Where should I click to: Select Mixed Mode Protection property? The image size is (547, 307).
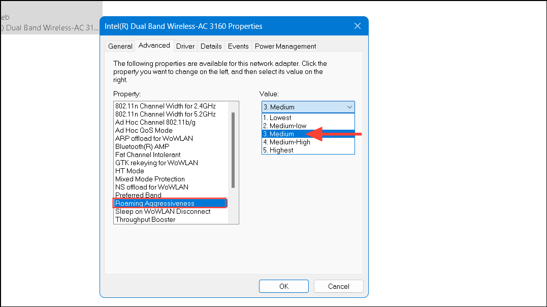pyautogui.click(x=171, y=179)
